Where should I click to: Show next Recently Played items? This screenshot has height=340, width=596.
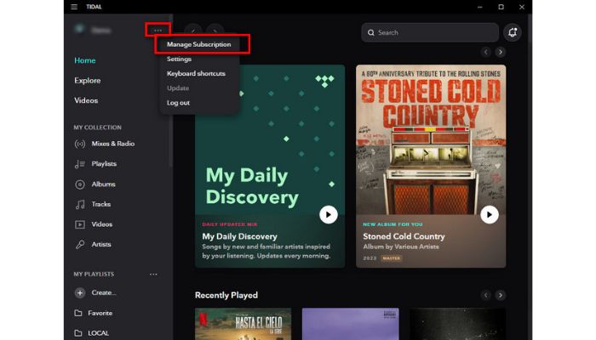pyautogui.click(x=501, y=295)
